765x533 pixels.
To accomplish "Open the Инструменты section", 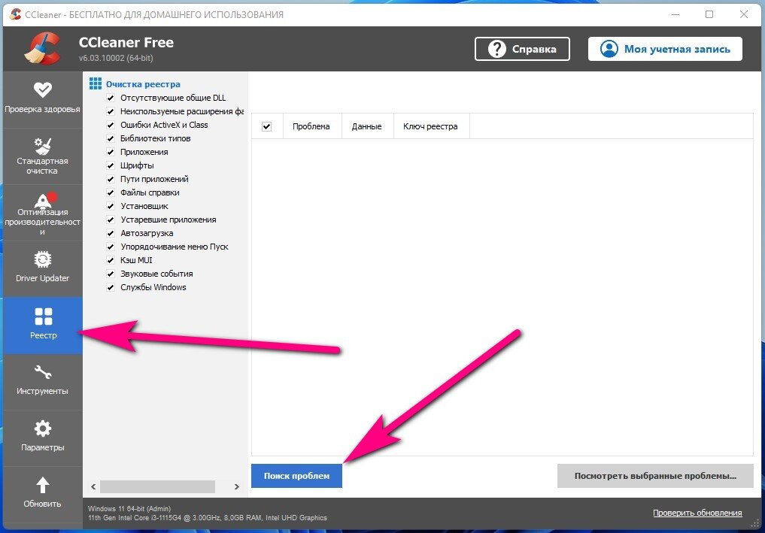I will (42, 381).
